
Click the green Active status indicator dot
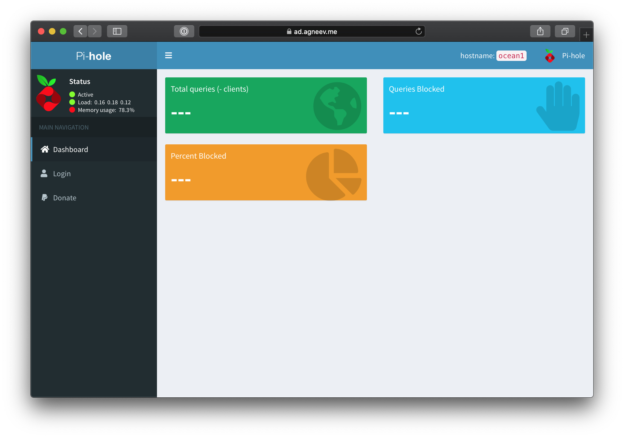(72, 94)
